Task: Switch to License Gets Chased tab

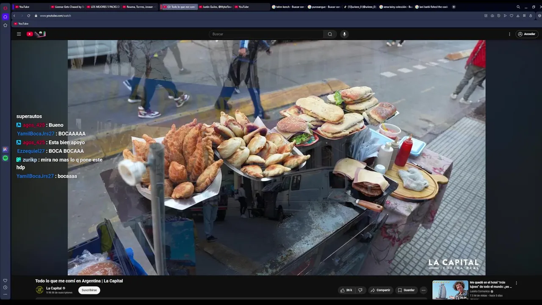Action: 67,7
